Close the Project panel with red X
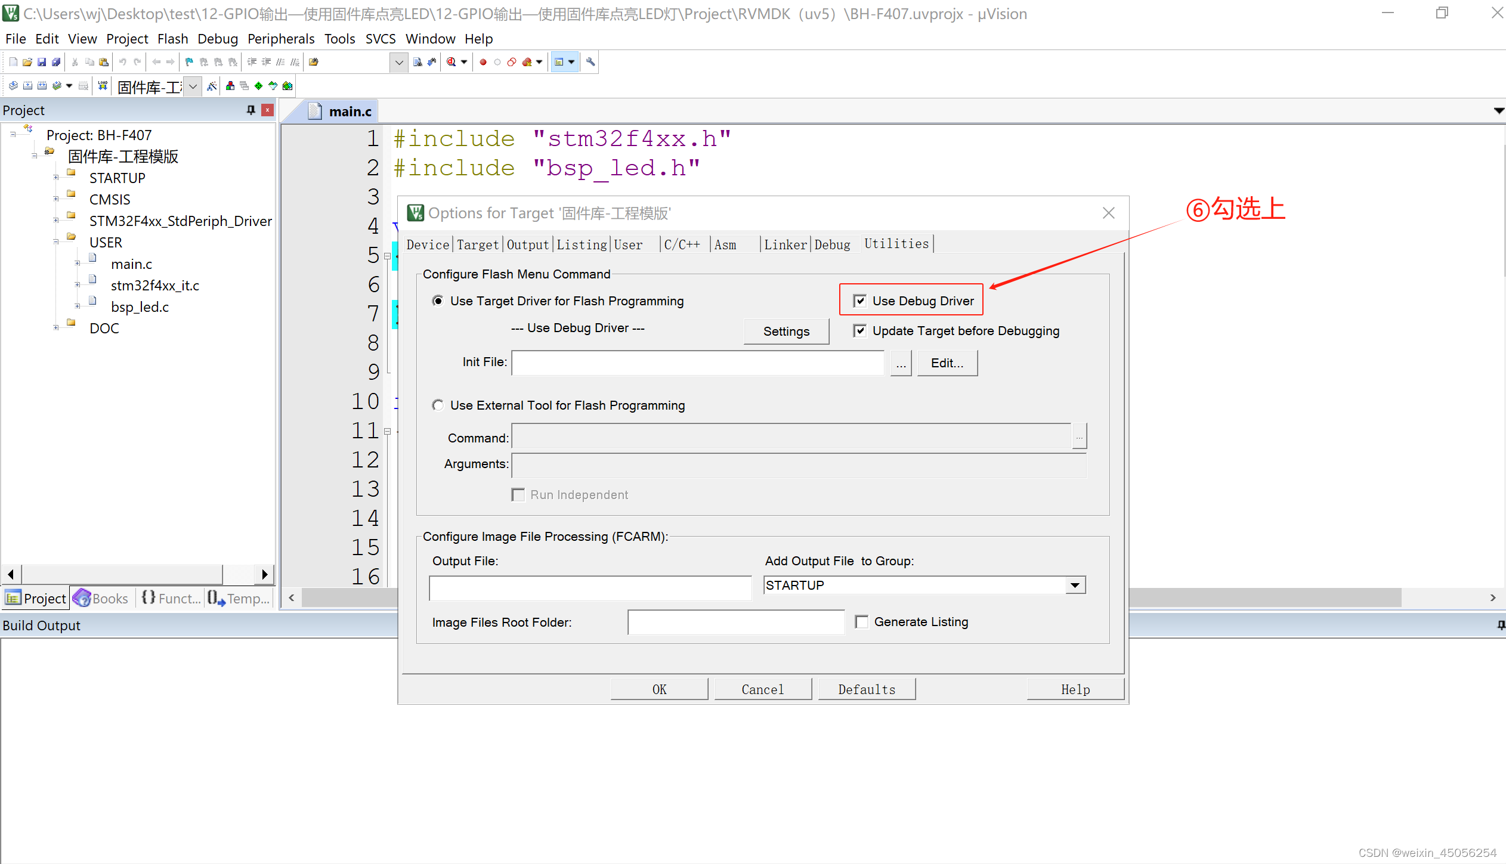Viewport: 1506px width, 864px height. pyautogui.click(x=268, y=110)
